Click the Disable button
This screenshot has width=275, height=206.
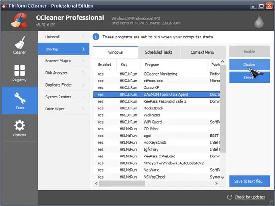pyautogui.click(x=250, y=65)
